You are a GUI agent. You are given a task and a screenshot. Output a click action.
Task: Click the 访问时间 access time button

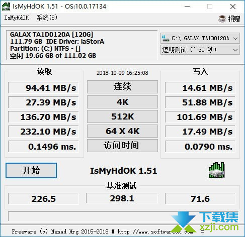pos(122,146)
